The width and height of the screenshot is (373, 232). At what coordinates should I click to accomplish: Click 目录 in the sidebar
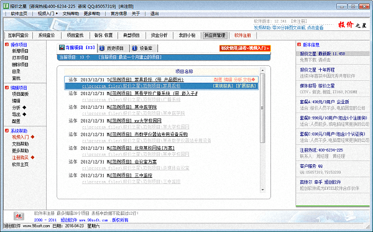pos(16,72)
